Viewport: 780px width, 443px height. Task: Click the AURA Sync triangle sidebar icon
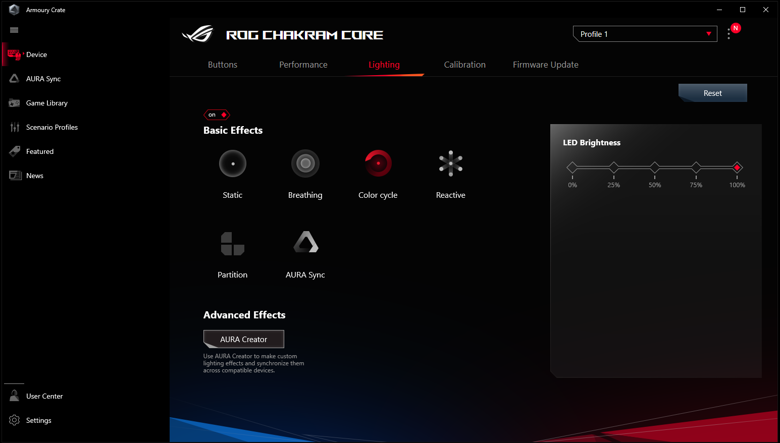pyautogui.click(x=14, y=79)
